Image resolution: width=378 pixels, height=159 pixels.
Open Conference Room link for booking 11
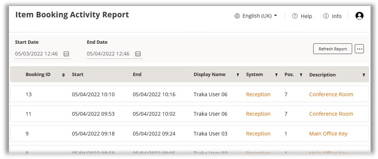pos(331,114)
